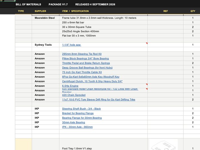Select the 250 x 6mm flat bar cell
The image size is (200, 150).
103,23
